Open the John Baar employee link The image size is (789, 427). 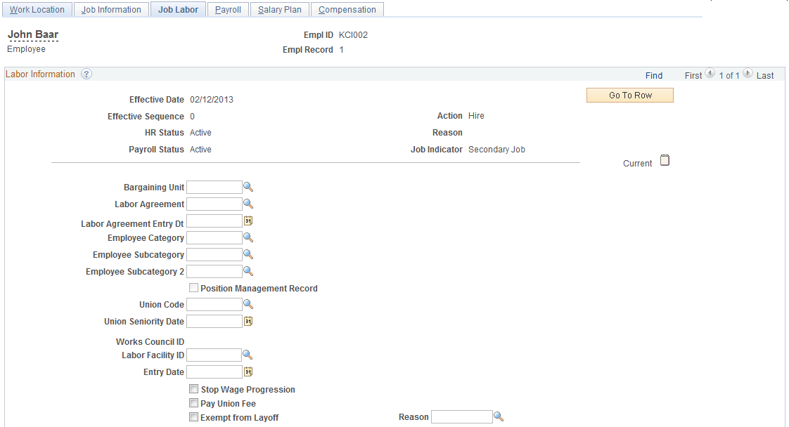32,34
